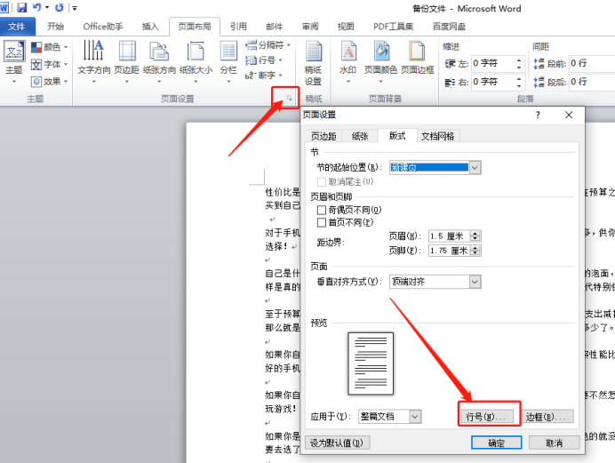Click the 页脚 footer distance input field

coord(449,251)
